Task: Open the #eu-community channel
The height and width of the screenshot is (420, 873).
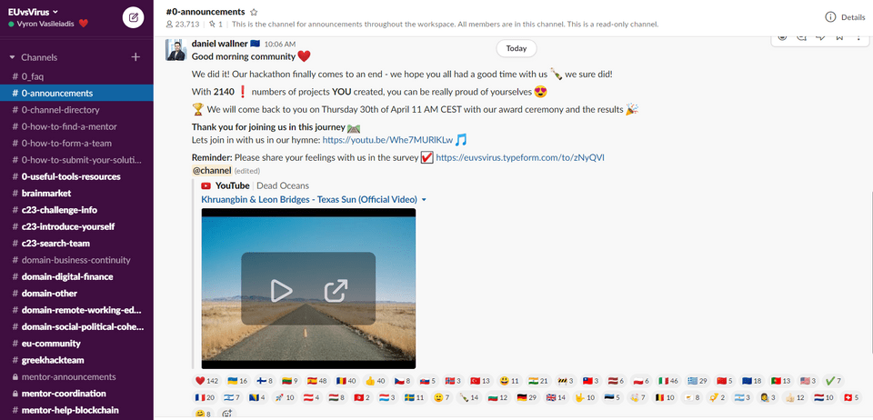Action: tap(76, 344)
